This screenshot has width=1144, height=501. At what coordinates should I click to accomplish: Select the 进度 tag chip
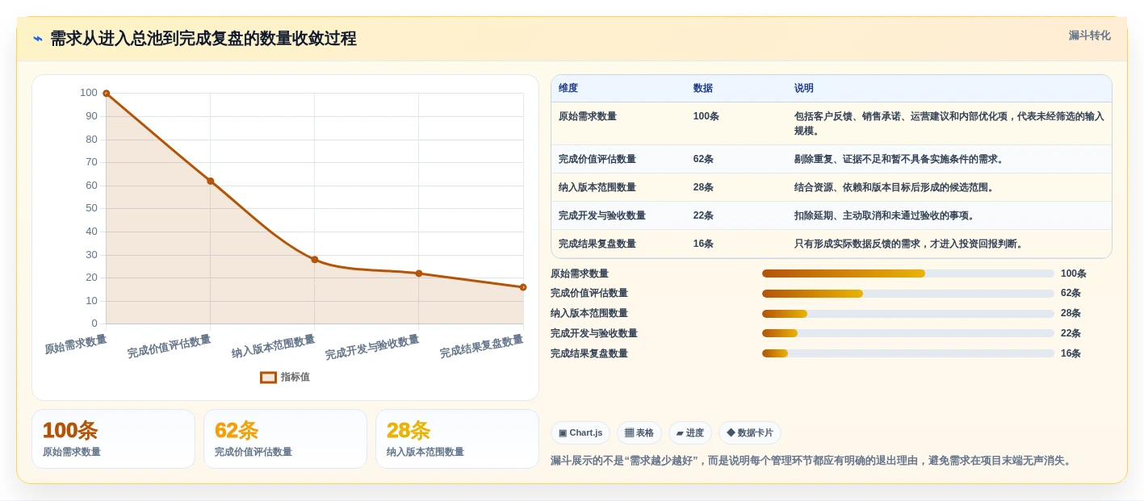pyautogui.click(x=690, y=433)
